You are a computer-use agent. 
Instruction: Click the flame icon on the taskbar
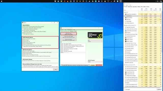68,1
